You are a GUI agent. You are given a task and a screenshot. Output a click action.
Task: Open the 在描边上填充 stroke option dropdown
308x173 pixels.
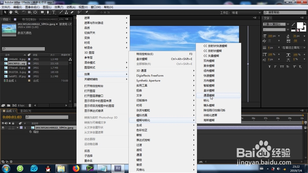pyautogui.click(x=294, y=47)
